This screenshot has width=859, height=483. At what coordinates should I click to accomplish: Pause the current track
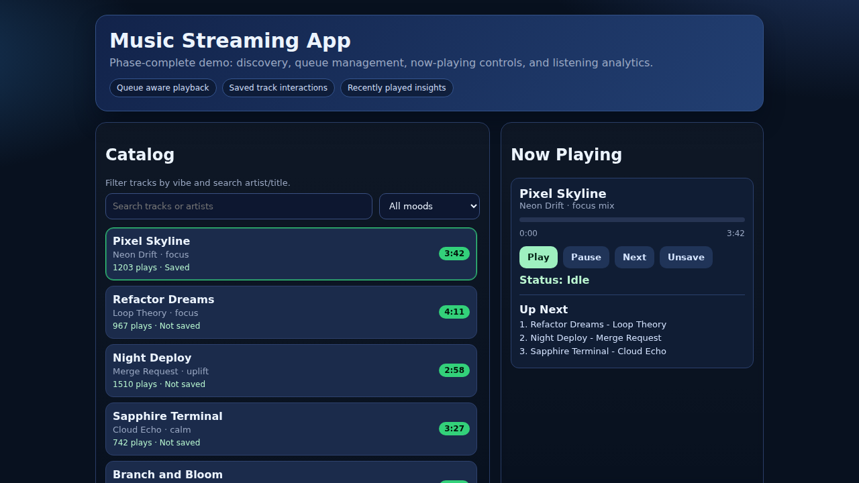pyautogui.click(x=585, y=257)
